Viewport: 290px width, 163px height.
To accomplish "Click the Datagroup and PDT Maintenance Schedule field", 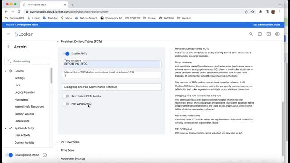I will [x=111, y=87].
